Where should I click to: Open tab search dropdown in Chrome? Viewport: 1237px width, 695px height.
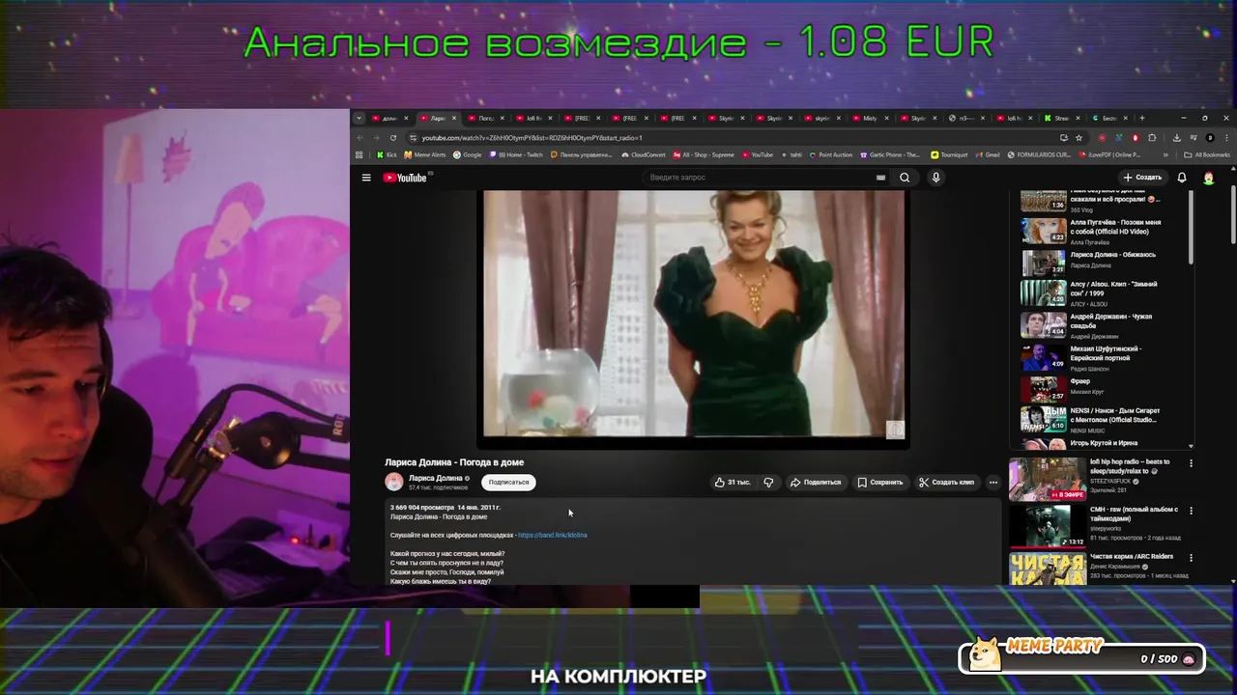359,118
